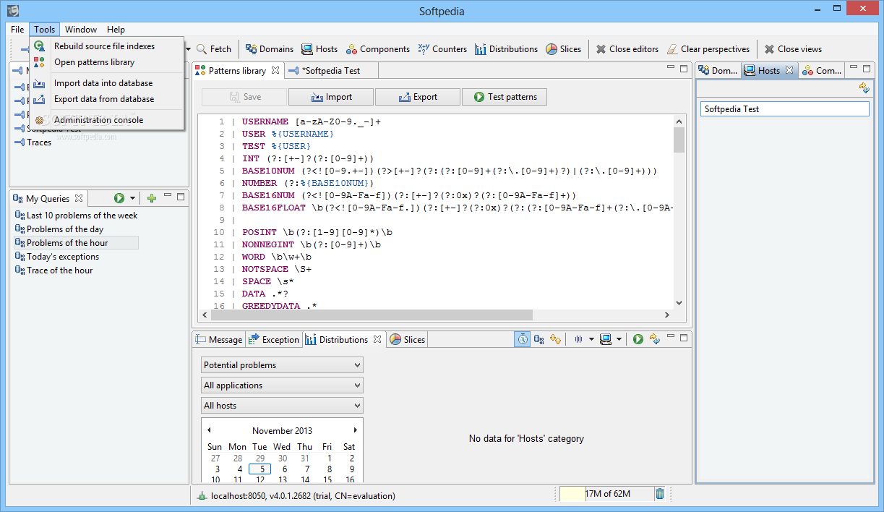The width and height of the screenshot is (884, 512).
Task: Click the garbage collector trash icon
Action: pyautogui.click(x=659, y=494)
